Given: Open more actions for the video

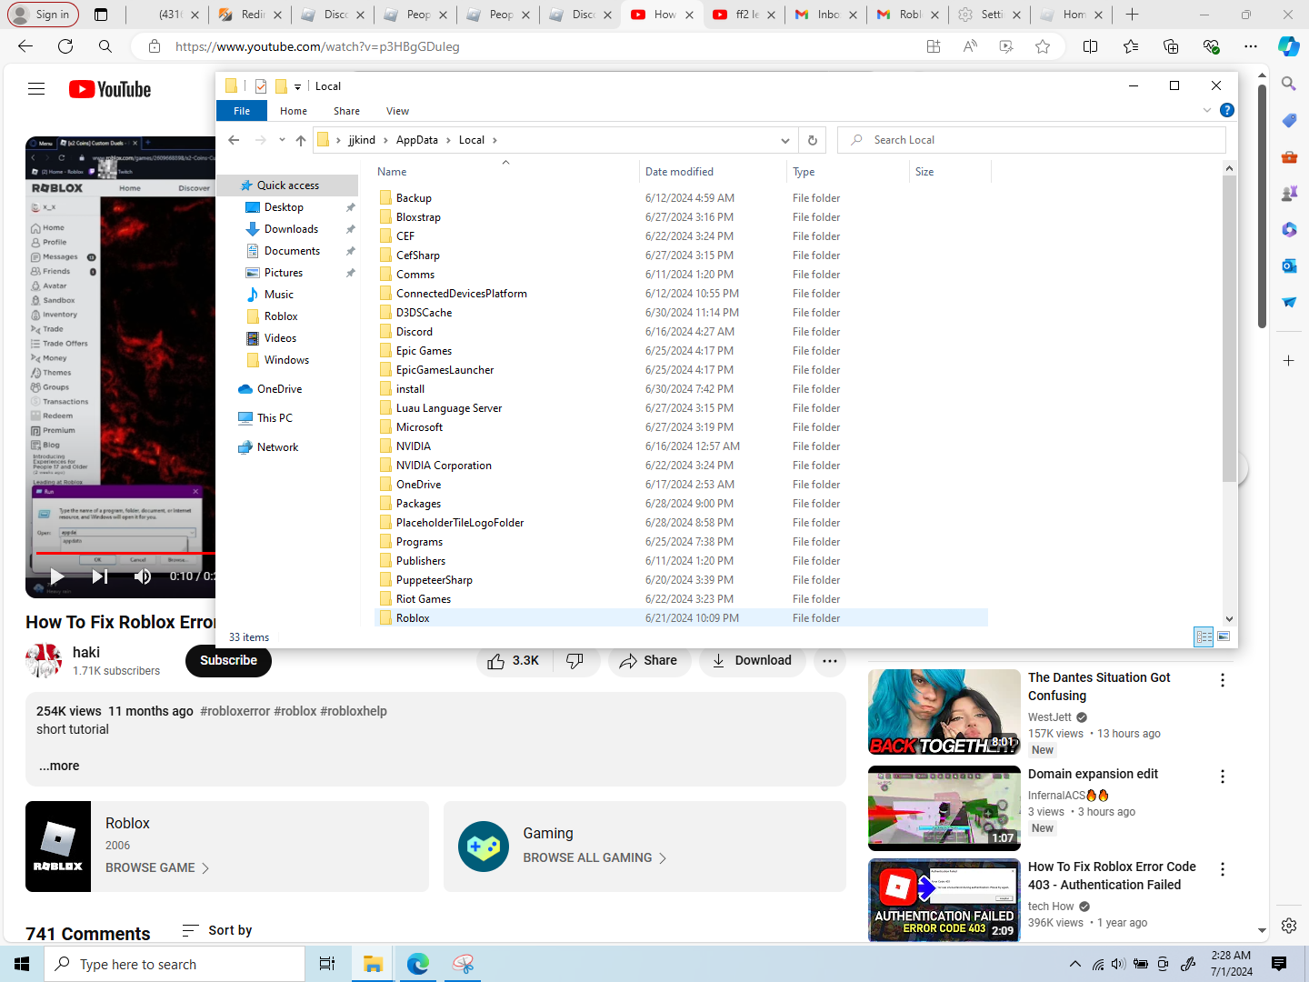Looking at the screenshot, I should [830, 661].
